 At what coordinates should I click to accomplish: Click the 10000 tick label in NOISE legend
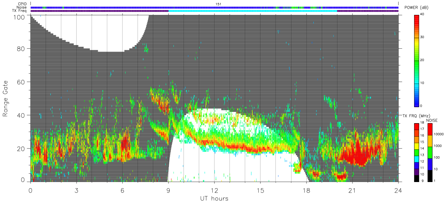440,134
